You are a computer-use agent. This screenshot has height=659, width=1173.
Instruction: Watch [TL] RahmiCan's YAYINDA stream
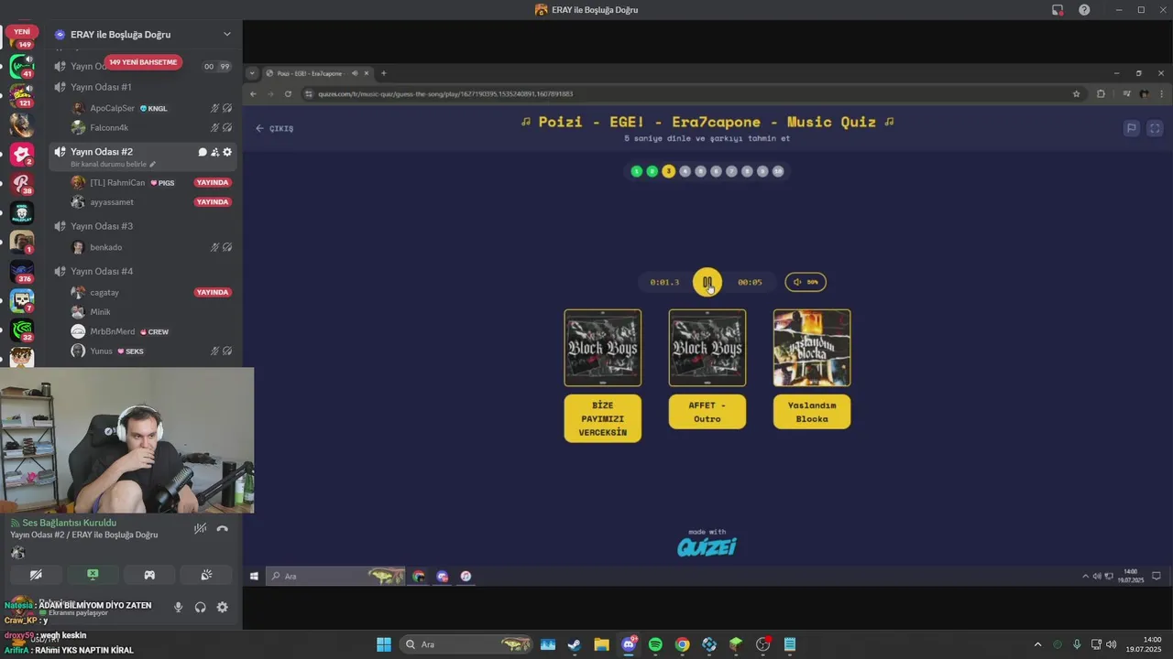tap(213, 183)
